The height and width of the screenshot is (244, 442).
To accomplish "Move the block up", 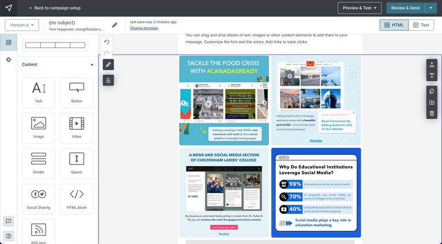I will coord(432,65).
